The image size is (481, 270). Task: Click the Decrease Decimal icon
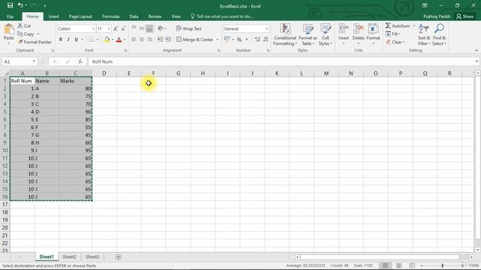click(x=265, y=40)
